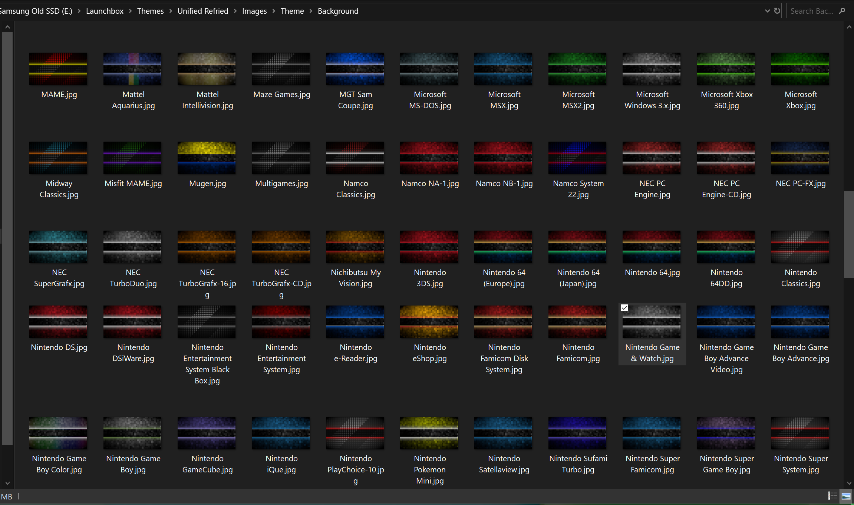854x505 pixels.
Task: Select the NEC TurboDuo.jpg thumbnail
Action: click(132, 247)
